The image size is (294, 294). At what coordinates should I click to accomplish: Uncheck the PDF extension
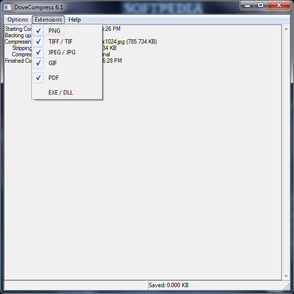(67, 77)
